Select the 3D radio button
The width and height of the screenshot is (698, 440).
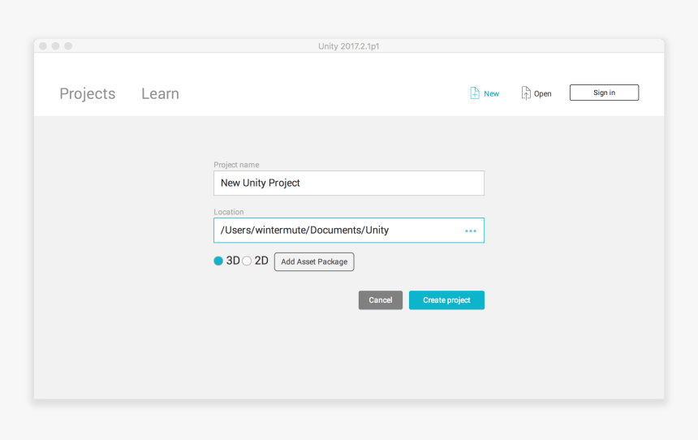pos(218,261)
